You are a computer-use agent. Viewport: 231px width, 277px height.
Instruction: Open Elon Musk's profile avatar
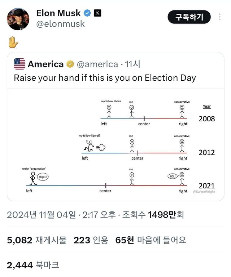click(x=18, y=19)
